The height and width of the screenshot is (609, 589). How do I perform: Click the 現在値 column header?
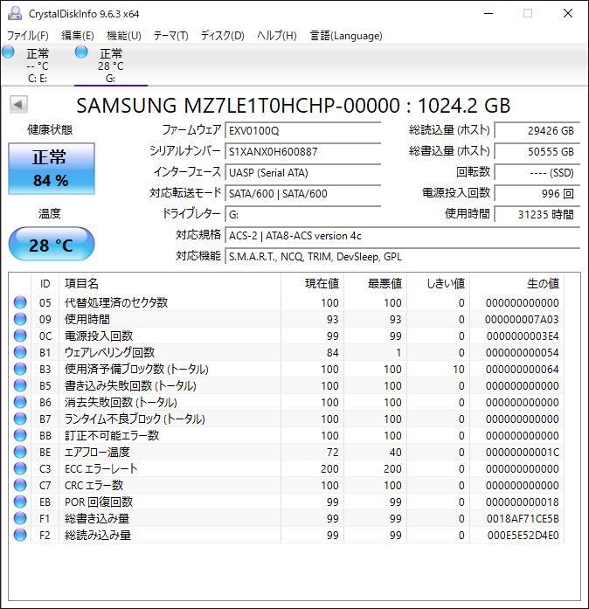point(312,283)
